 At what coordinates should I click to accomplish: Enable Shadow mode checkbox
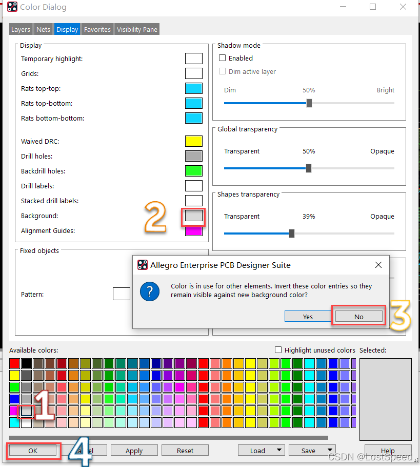(223, 59)
